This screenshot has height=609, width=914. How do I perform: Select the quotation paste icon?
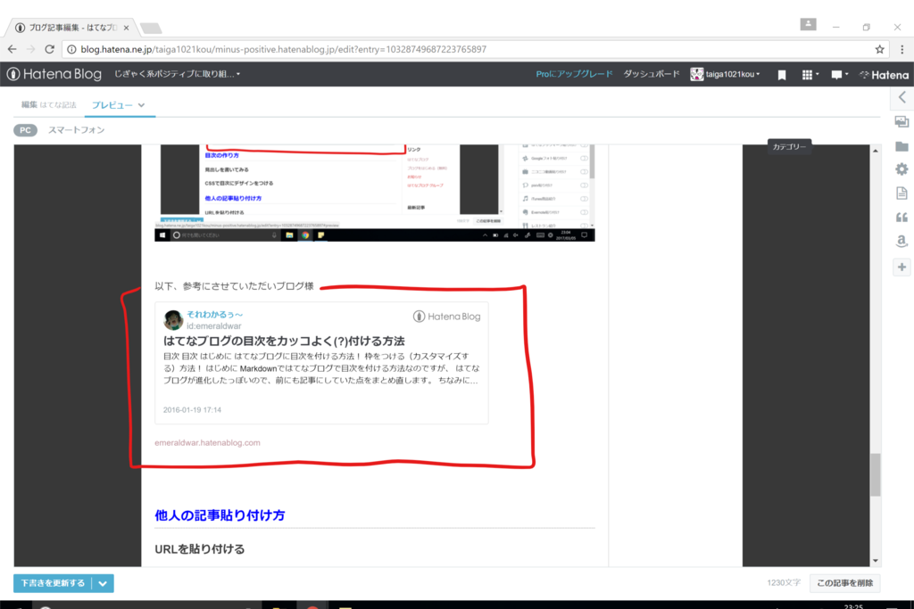click(902, 217)
